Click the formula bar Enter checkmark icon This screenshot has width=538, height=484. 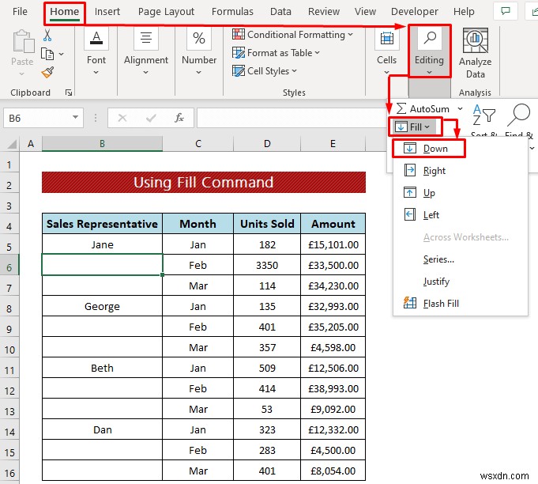[x=151, y=118]
